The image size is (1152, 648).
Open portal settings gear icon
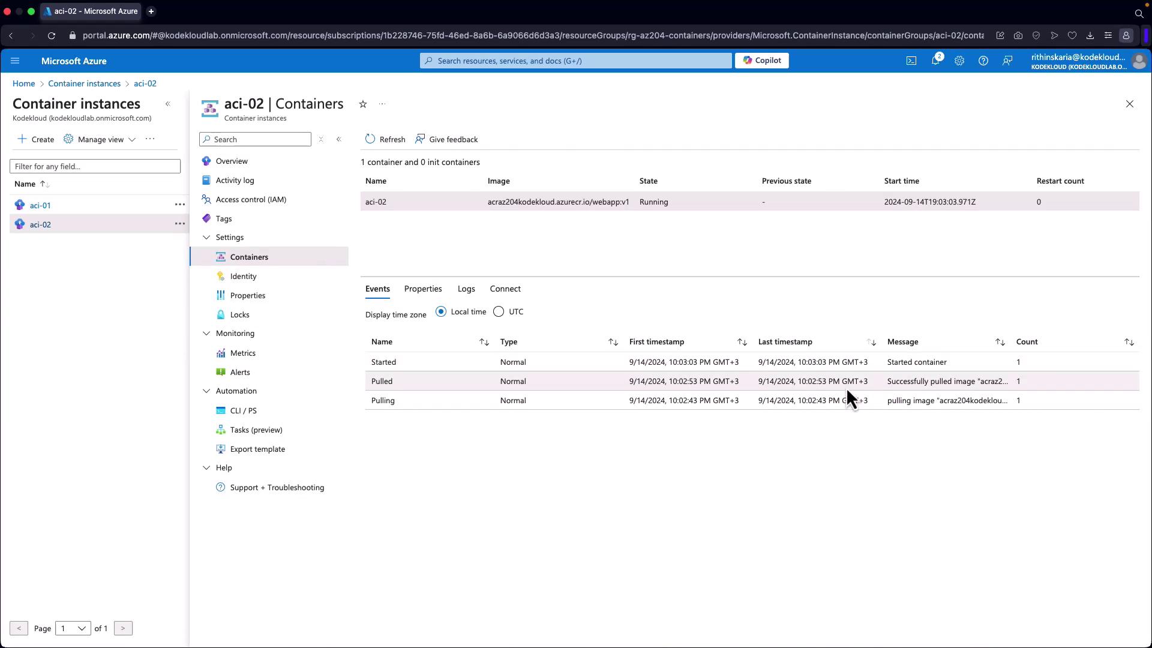point(959,61)
